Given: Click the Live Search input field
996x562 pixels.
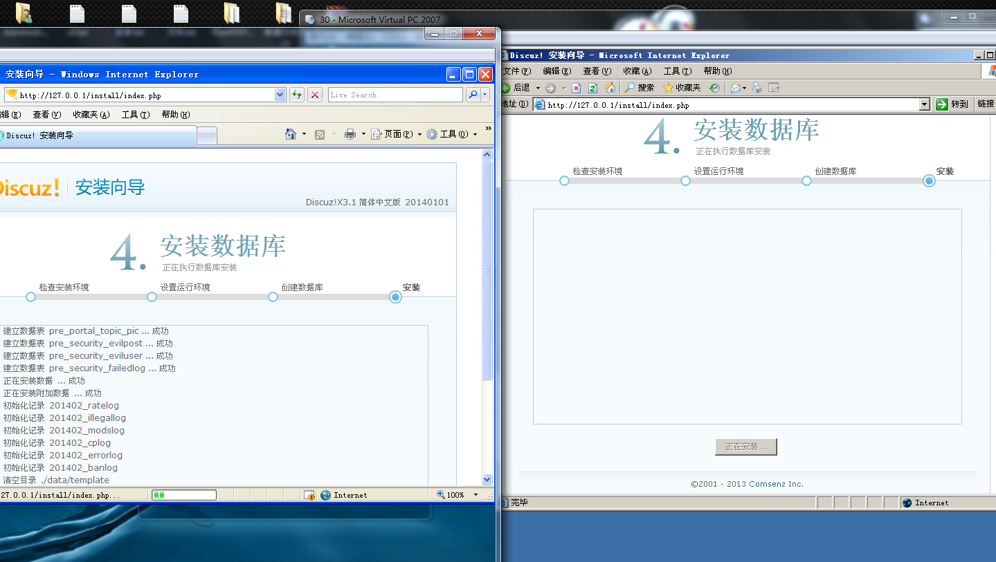Looking at the screenshot, I should (395, 95).
